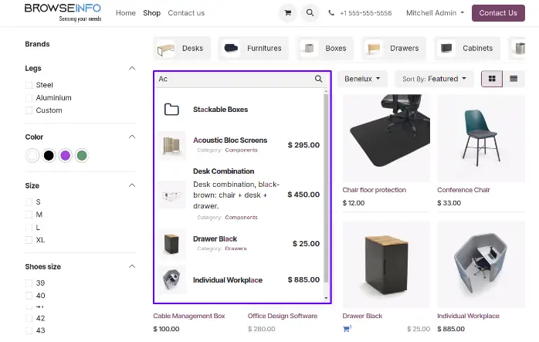Select the white color swatch

click(32, 155)
